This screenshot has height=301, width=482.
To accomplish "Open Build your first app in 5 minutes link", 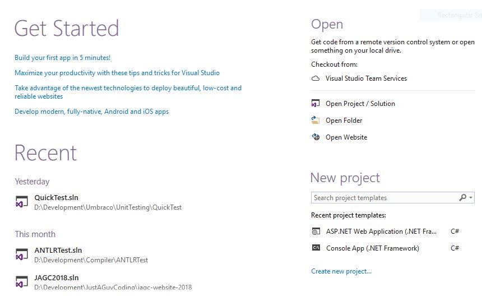I will pos(62,58).
